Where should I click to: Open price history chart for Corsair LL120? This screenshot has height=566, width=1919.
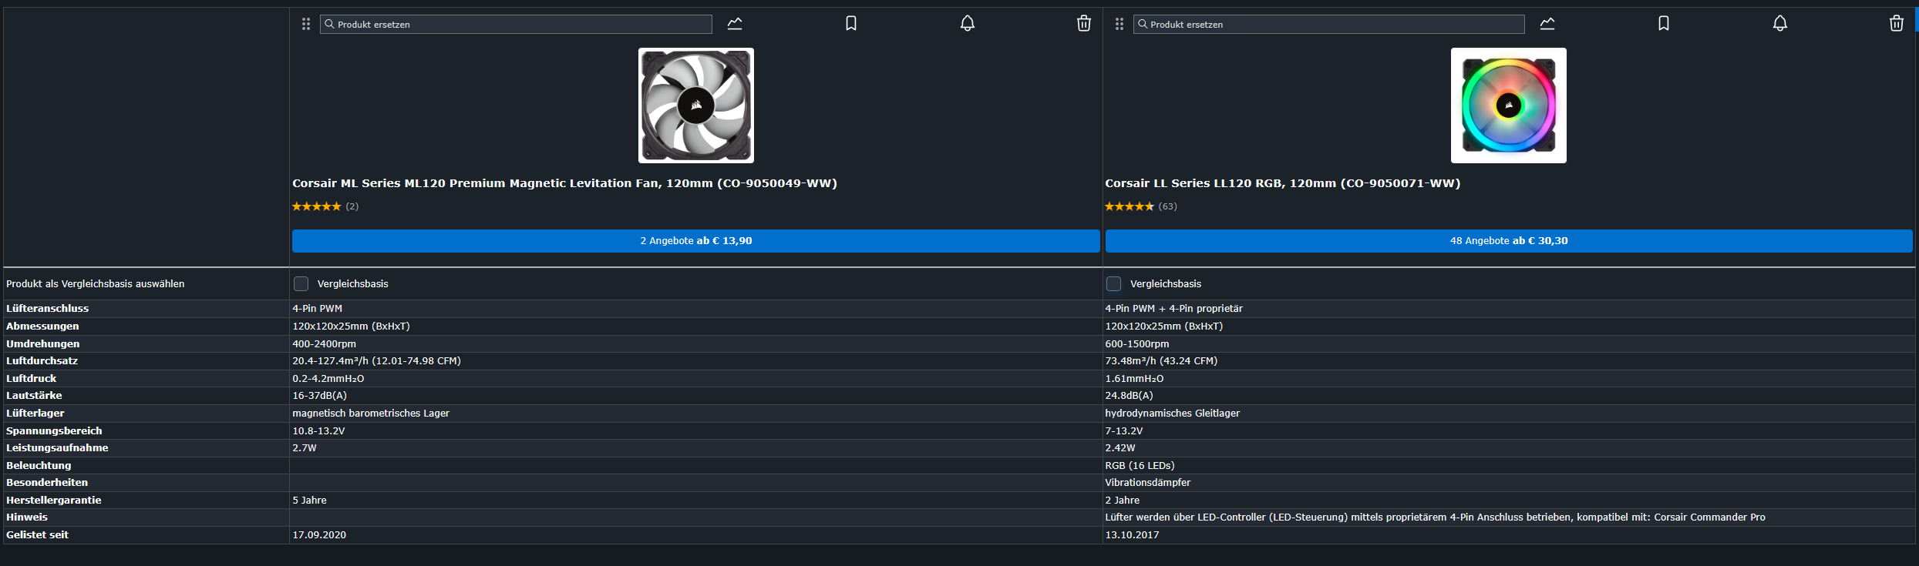click(x=1547, y=24)
